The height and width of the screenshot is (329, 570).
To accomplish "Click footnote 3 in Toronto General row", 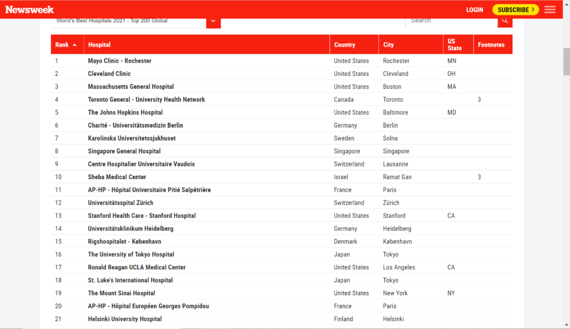I will coord(479,100).
